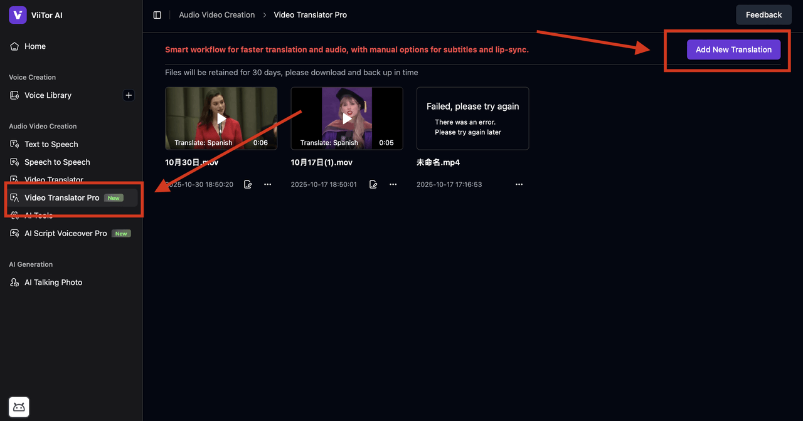Open Video Translator Pro menu item
The width and height of the screenshot is (803, 421).
(61, 198)
